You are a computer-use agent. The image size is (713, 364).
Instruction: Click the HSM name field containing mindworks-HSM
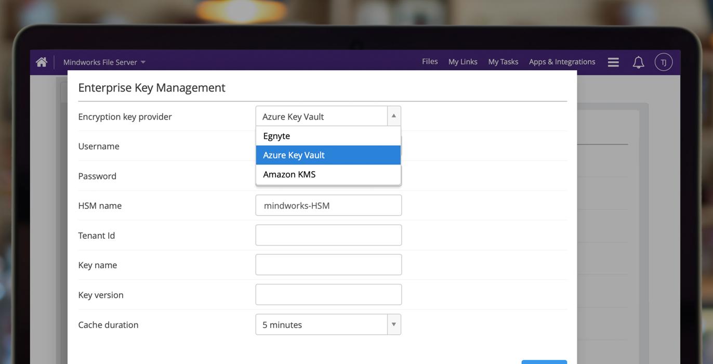tap(328, 205)
